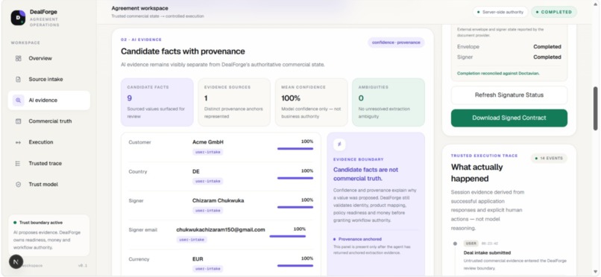Click the USER tag in trace
This screenshot has height=277, width=601.
pos(471,243)
